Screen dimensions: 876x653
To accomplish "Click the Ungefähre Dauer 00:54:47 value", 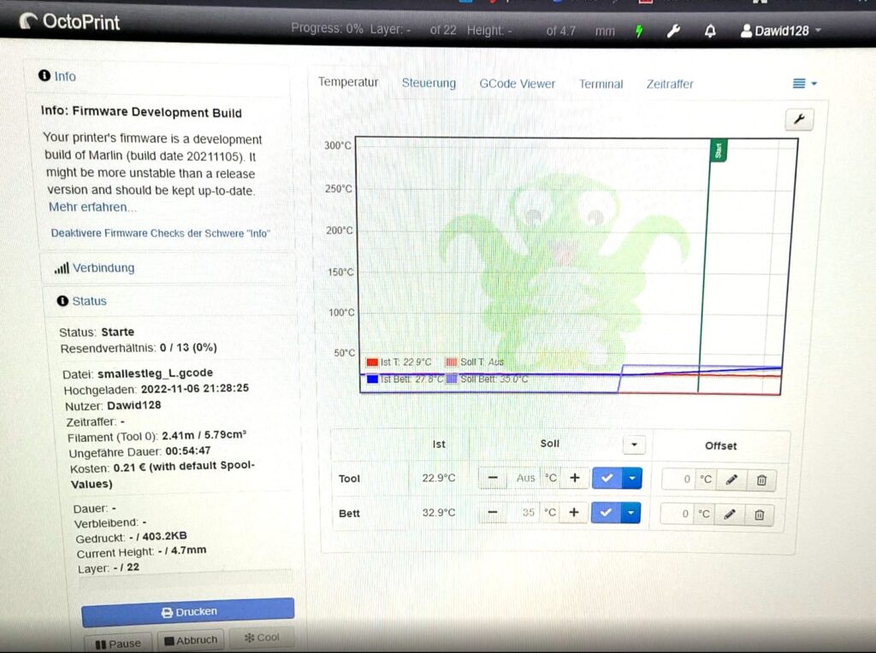I will [x=187, y=450].
